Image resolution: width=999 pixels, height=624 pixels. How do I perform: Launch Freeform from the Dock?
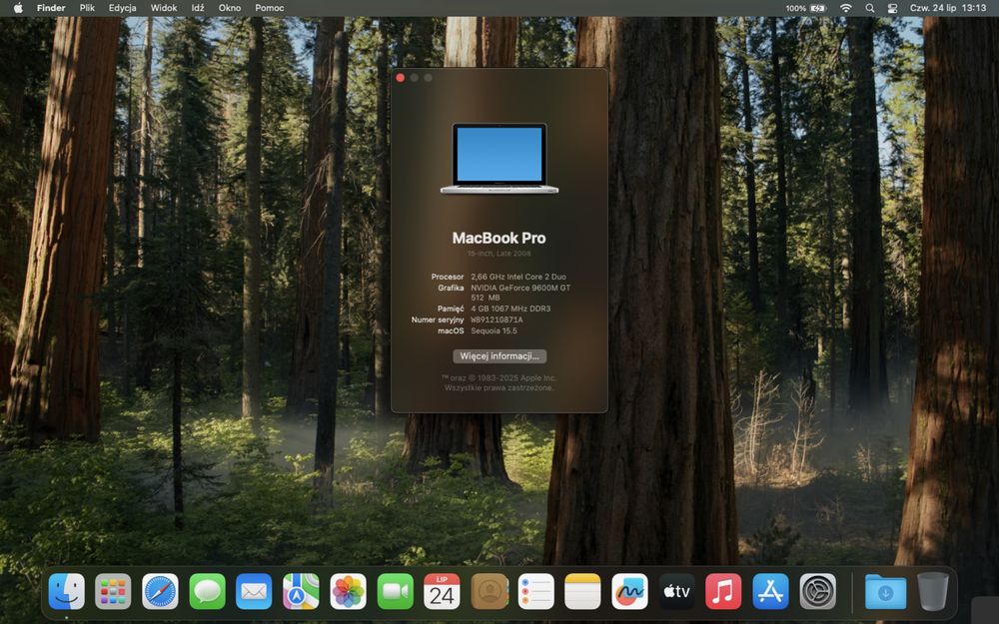629,591
